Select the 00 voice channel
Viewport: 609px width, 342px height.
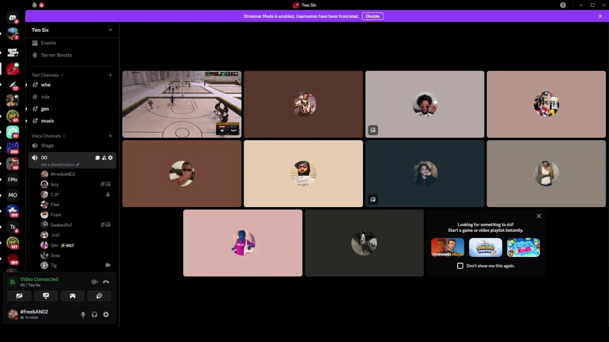click(71, 160)
